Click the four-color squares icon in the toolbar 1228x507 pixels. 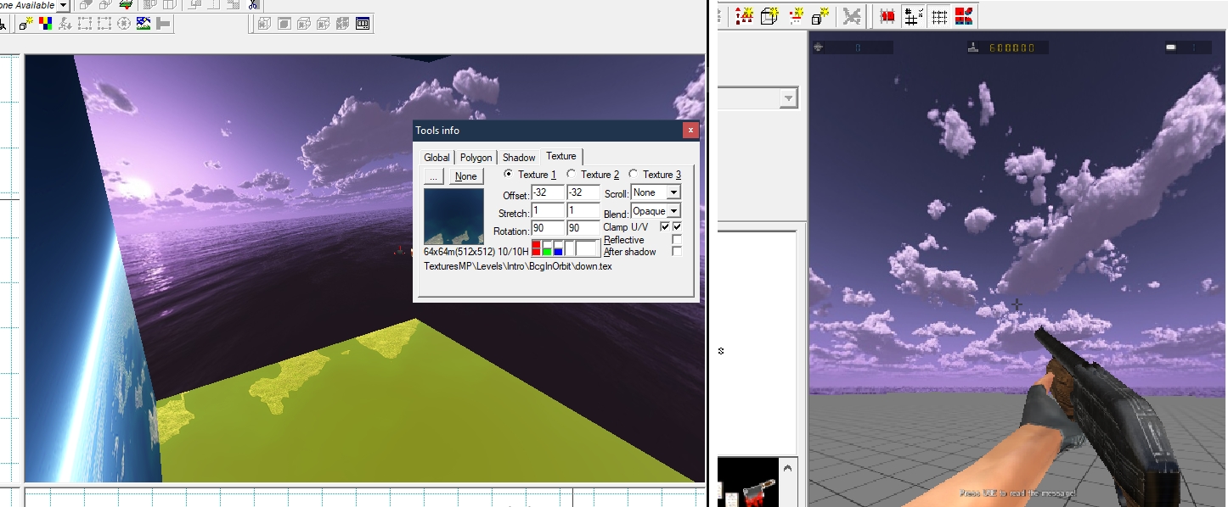click(x=46, y=24)
